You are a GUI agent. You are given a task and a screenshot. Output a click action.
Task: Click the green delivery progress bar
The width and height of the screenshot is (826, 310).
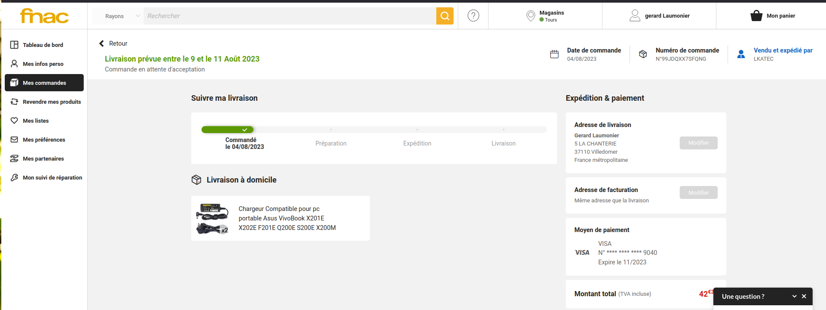click(x=227, y=130)
